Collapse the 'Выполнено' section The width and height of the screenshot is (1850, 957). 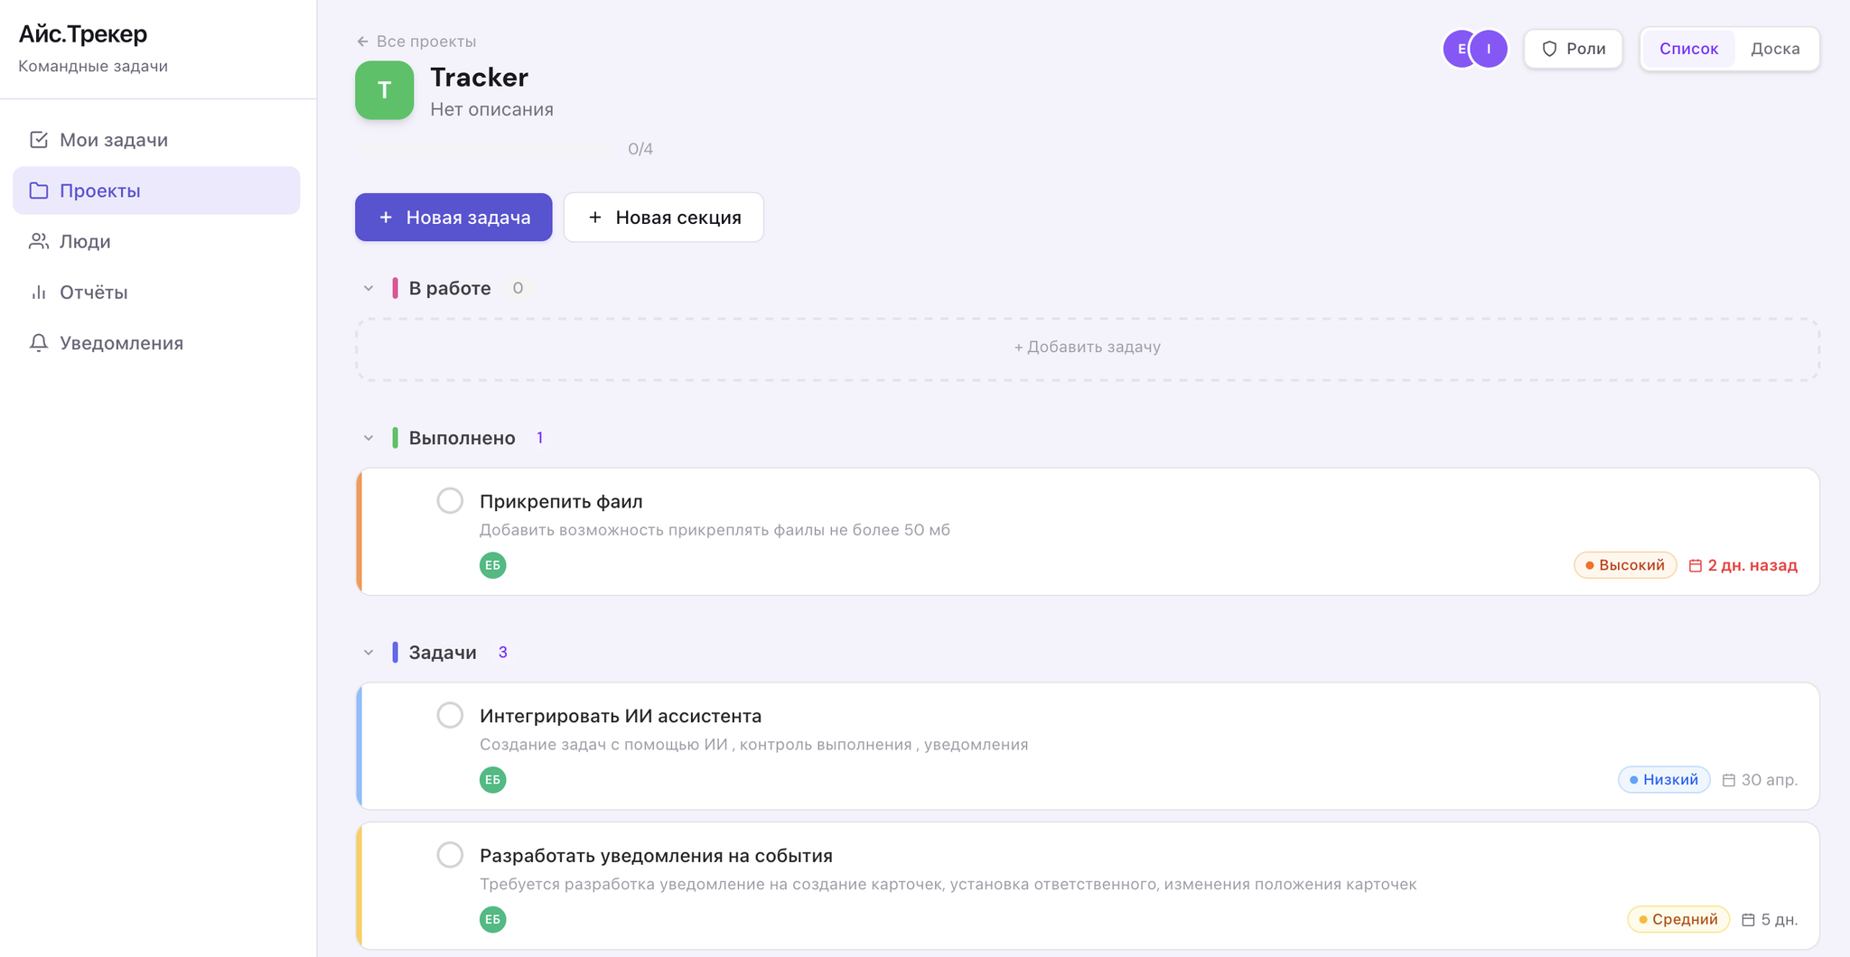(369, 438)
